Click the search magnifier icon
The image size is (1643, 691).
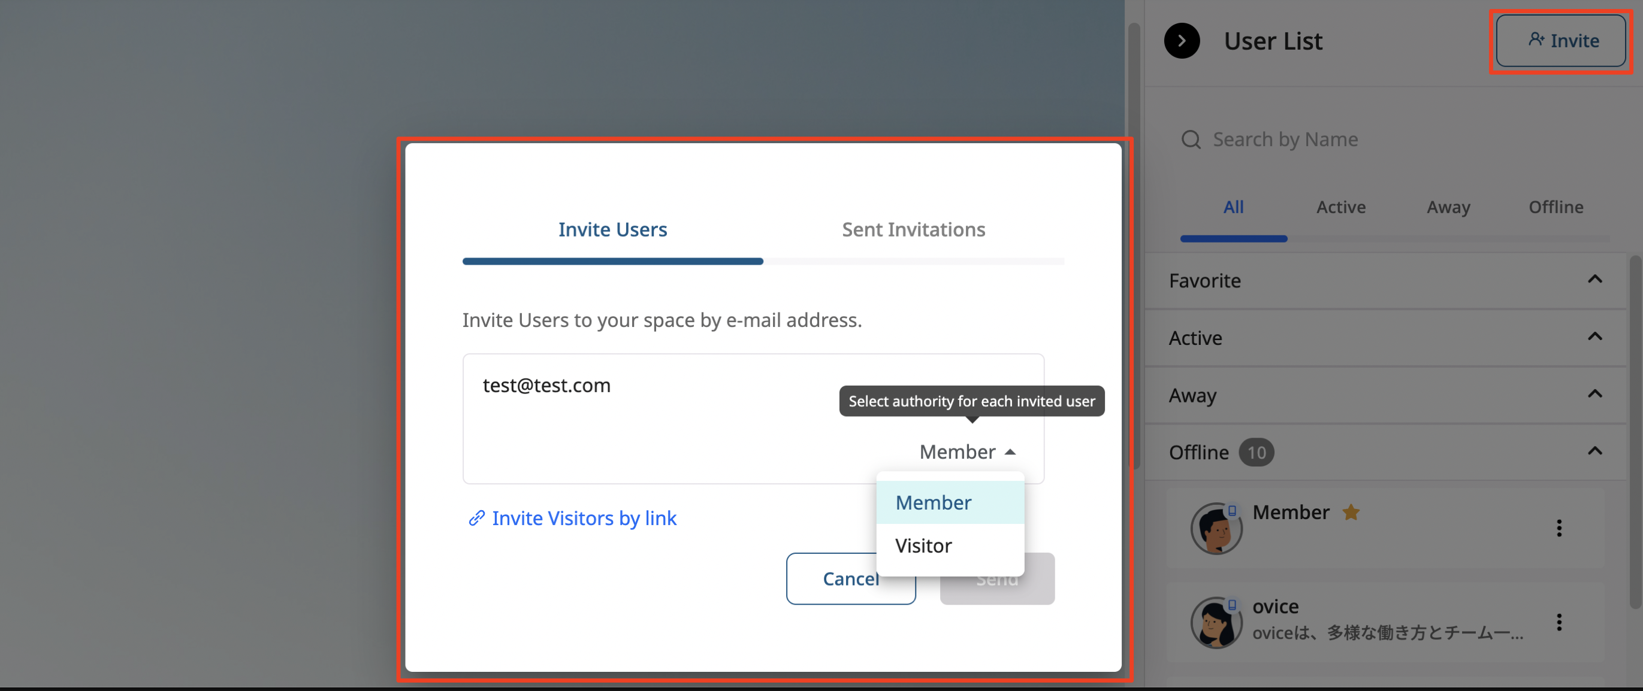click(1190, 139)
